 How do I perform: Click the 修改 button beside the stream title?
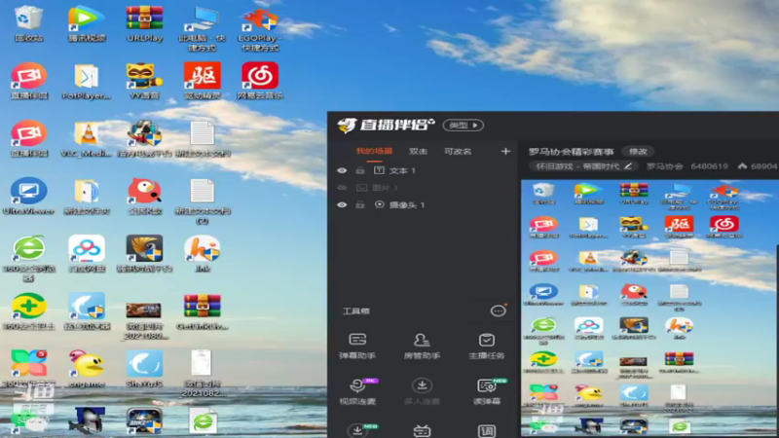coord(638,151)
